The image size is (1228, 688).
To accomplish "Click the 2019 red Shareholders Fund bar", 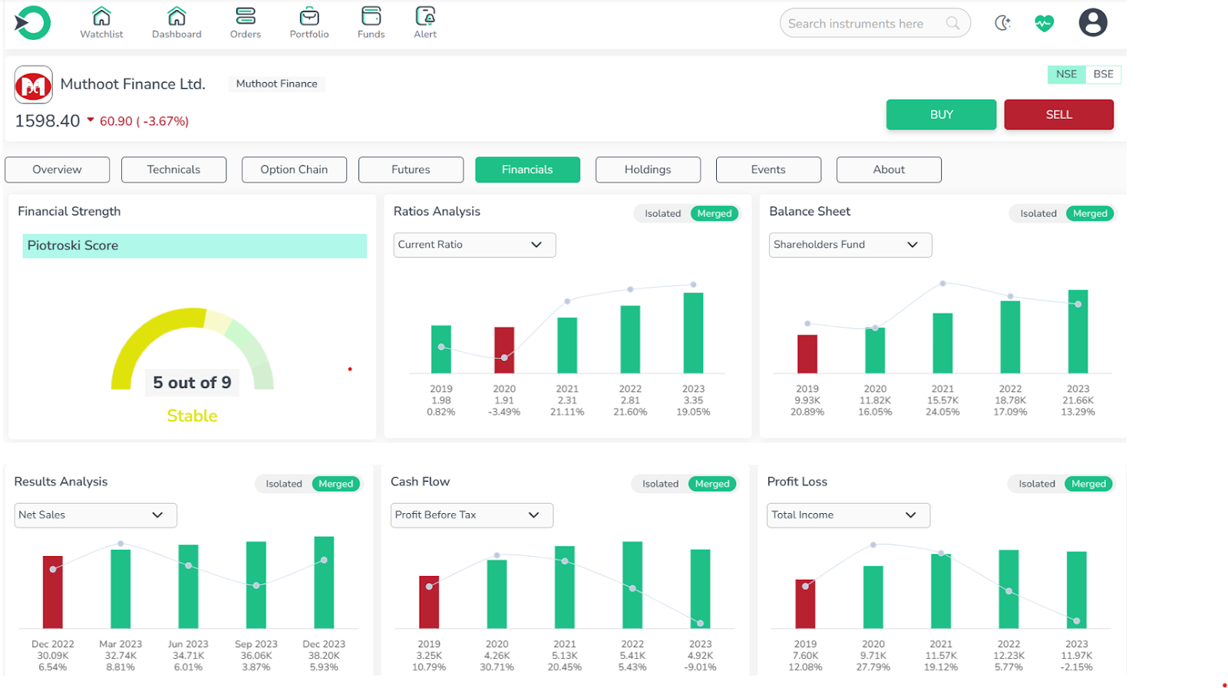I will click(807, 354).
